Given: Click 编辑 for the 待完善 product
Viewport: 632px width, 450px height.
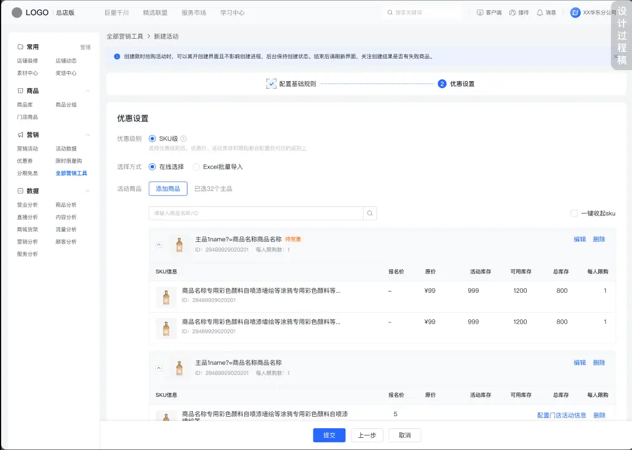Looking at the screenshot, I should (579, 239).
